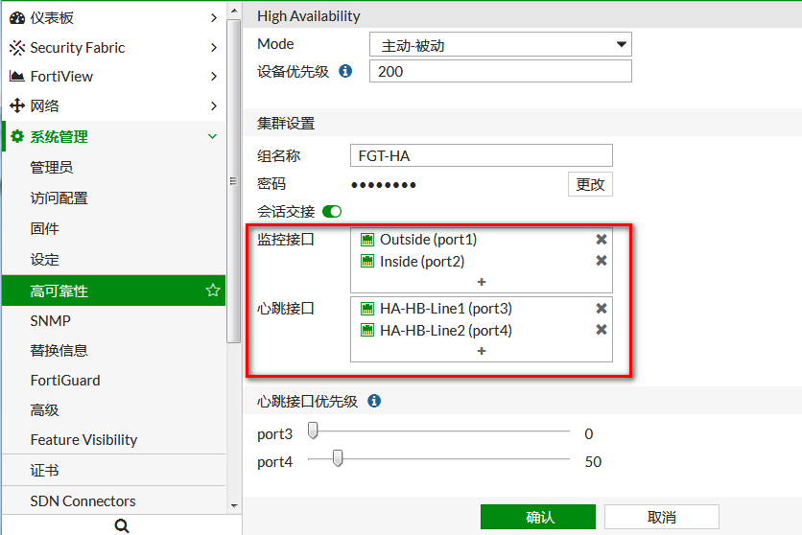Click the plus to add a heartbeat interface
This screenshot has width=802, height=535.
(482, 351)
